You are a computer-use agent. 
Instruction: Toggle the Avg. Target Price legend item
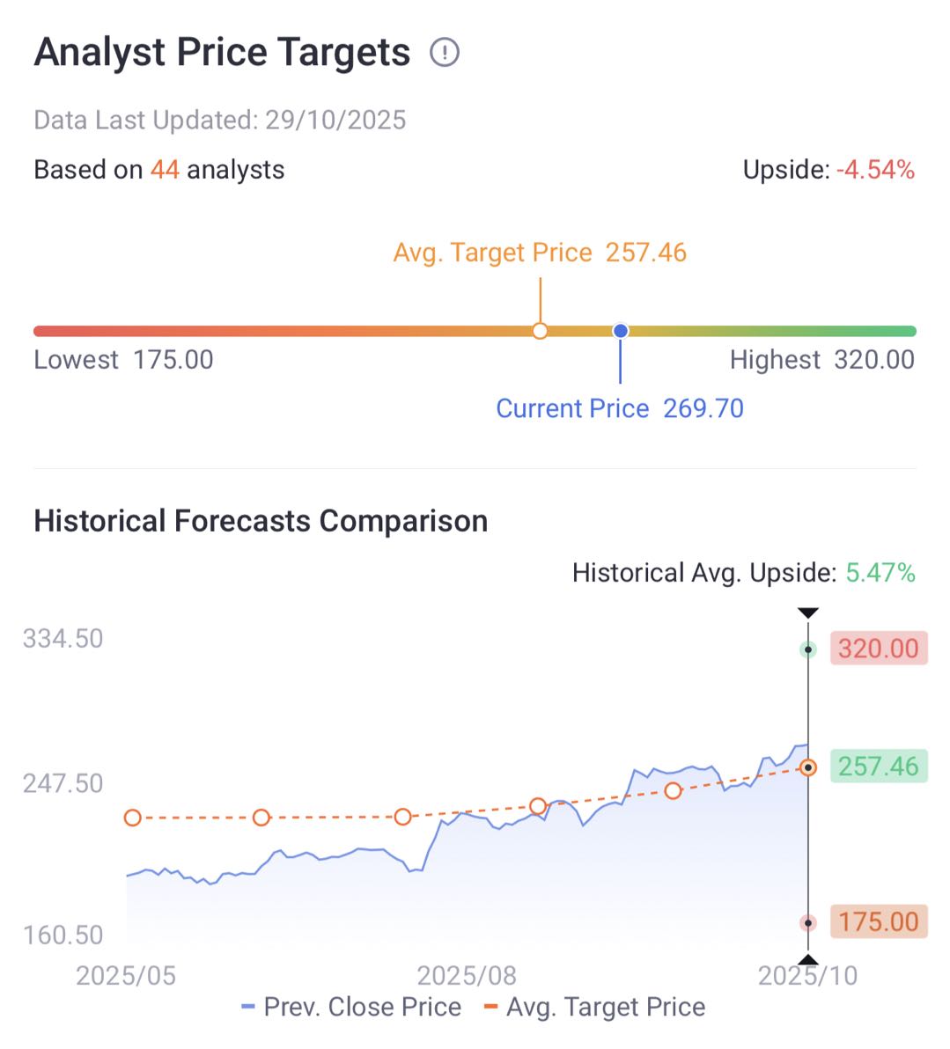click(594, 1007)
